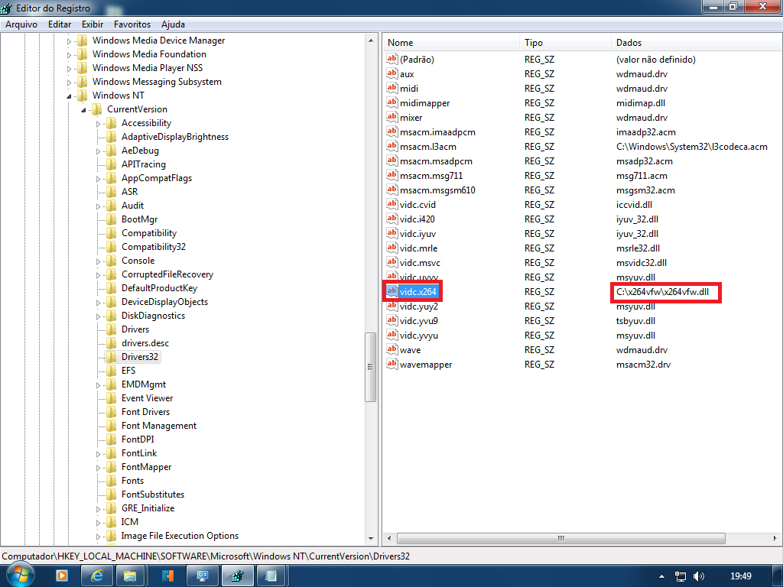Click the Fonts folder icon
783x587 pixels.
coord(112,480)
